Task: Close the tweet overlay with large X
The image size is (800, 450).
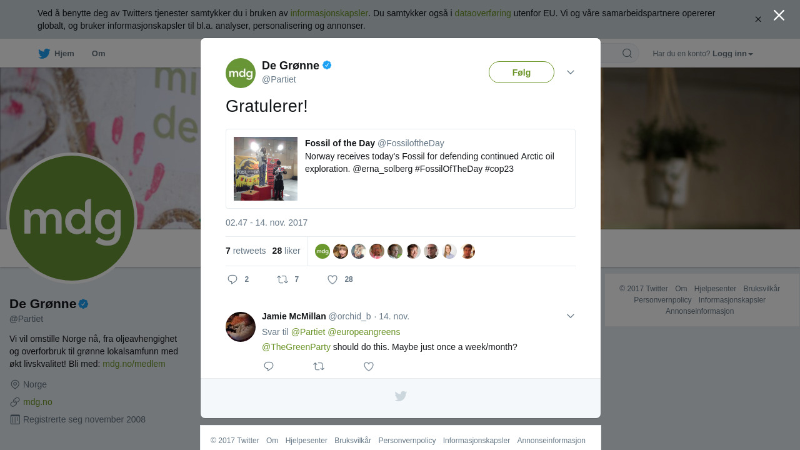Action: [x=779, y=15]
